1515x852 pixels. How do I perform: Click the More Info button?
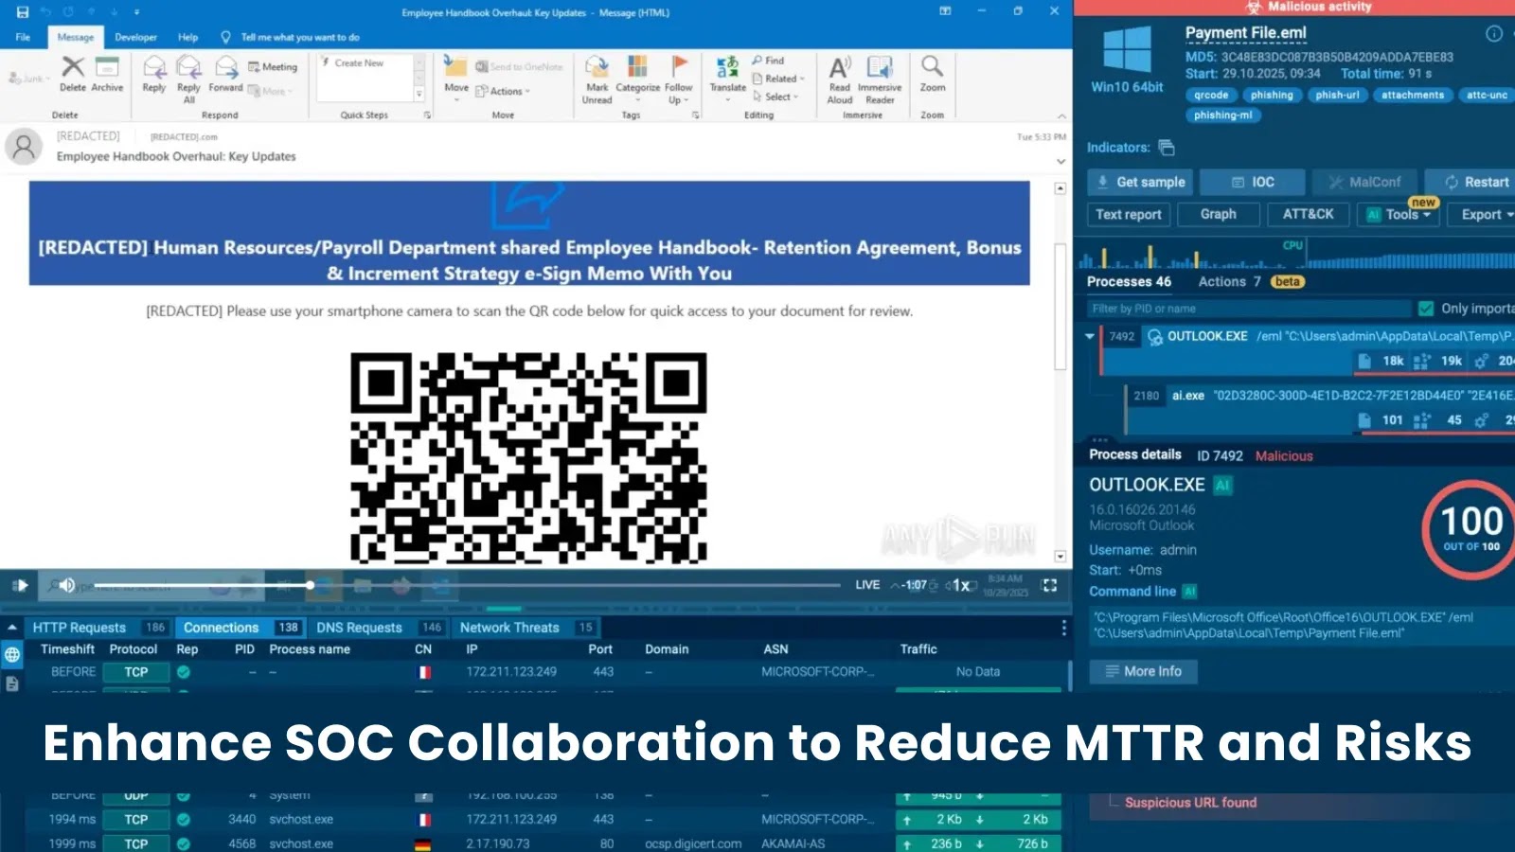click(x=1143, y=671)
